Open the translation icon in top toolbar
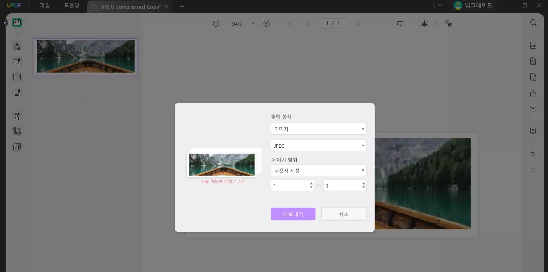The height and width of the screenshot is (272, 548). pos(449,23)
